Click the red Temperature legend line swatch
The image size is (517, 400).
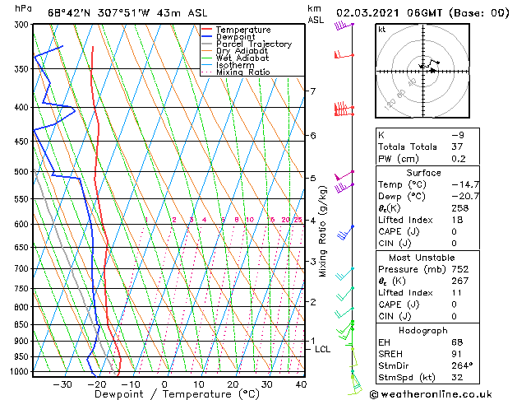[x=206, y=29]
